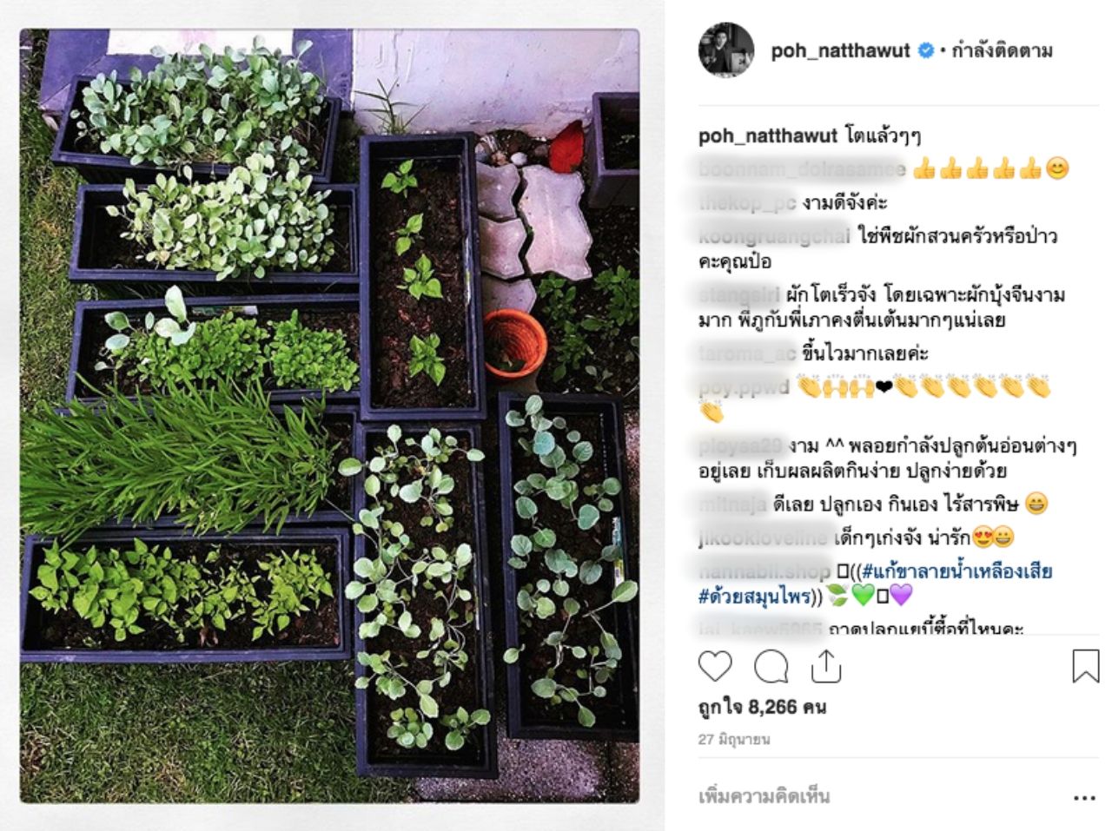1112x831 pixels.
Task: Click the garden planter photo
Action: point(330,416)
